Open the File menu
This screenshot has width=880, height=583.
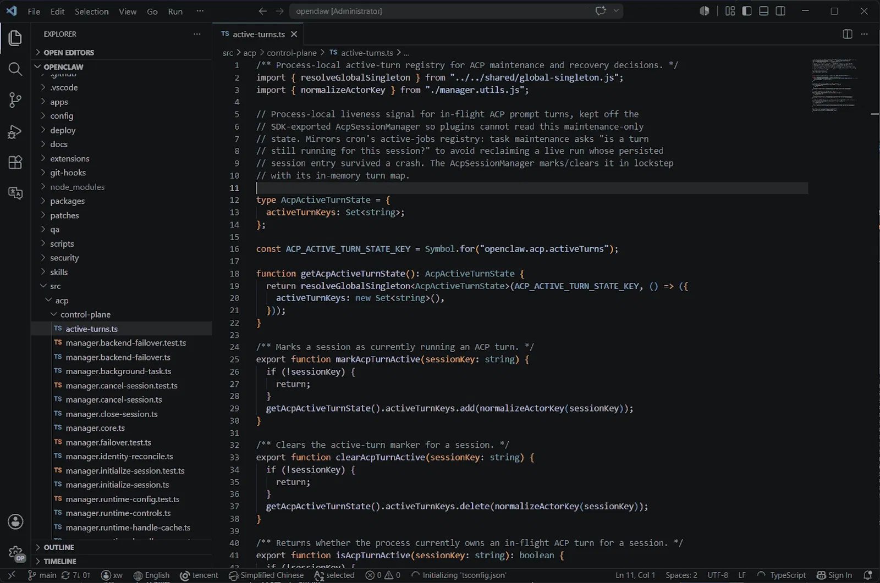34,11
